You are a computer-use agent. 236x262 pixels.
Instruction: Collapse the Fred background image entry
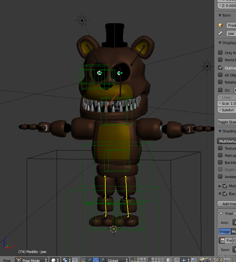[221, 214]
